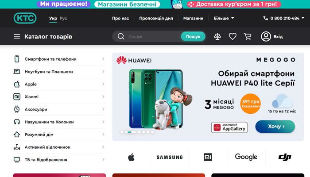The height and width of the screenshot is (177, 310).
Task: Open the Пропозиція дня menu item
Action: pos(156,19)
